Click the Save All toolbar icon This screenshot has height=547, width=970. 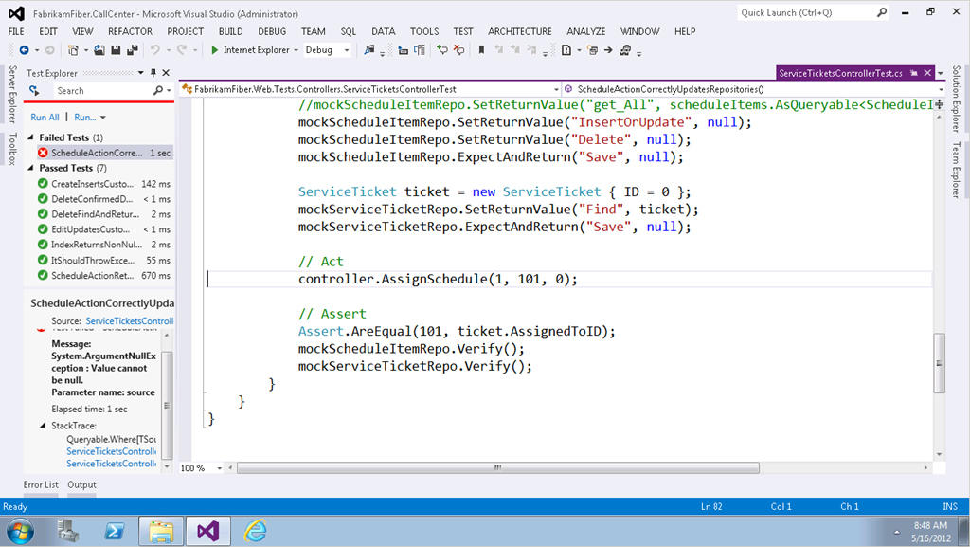click(x=135, y=52)
